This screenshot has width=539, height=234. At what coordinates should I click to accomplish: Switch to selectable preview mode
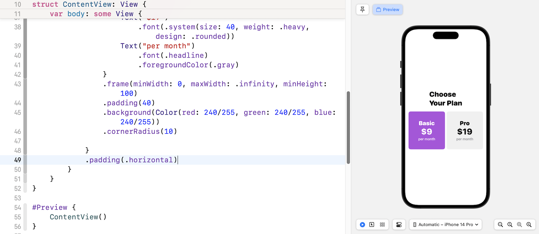(x=372, y=224)
